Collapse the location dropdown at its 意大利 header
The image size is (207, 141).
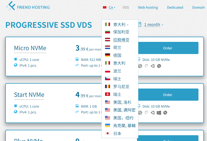(x=119, y=24)
